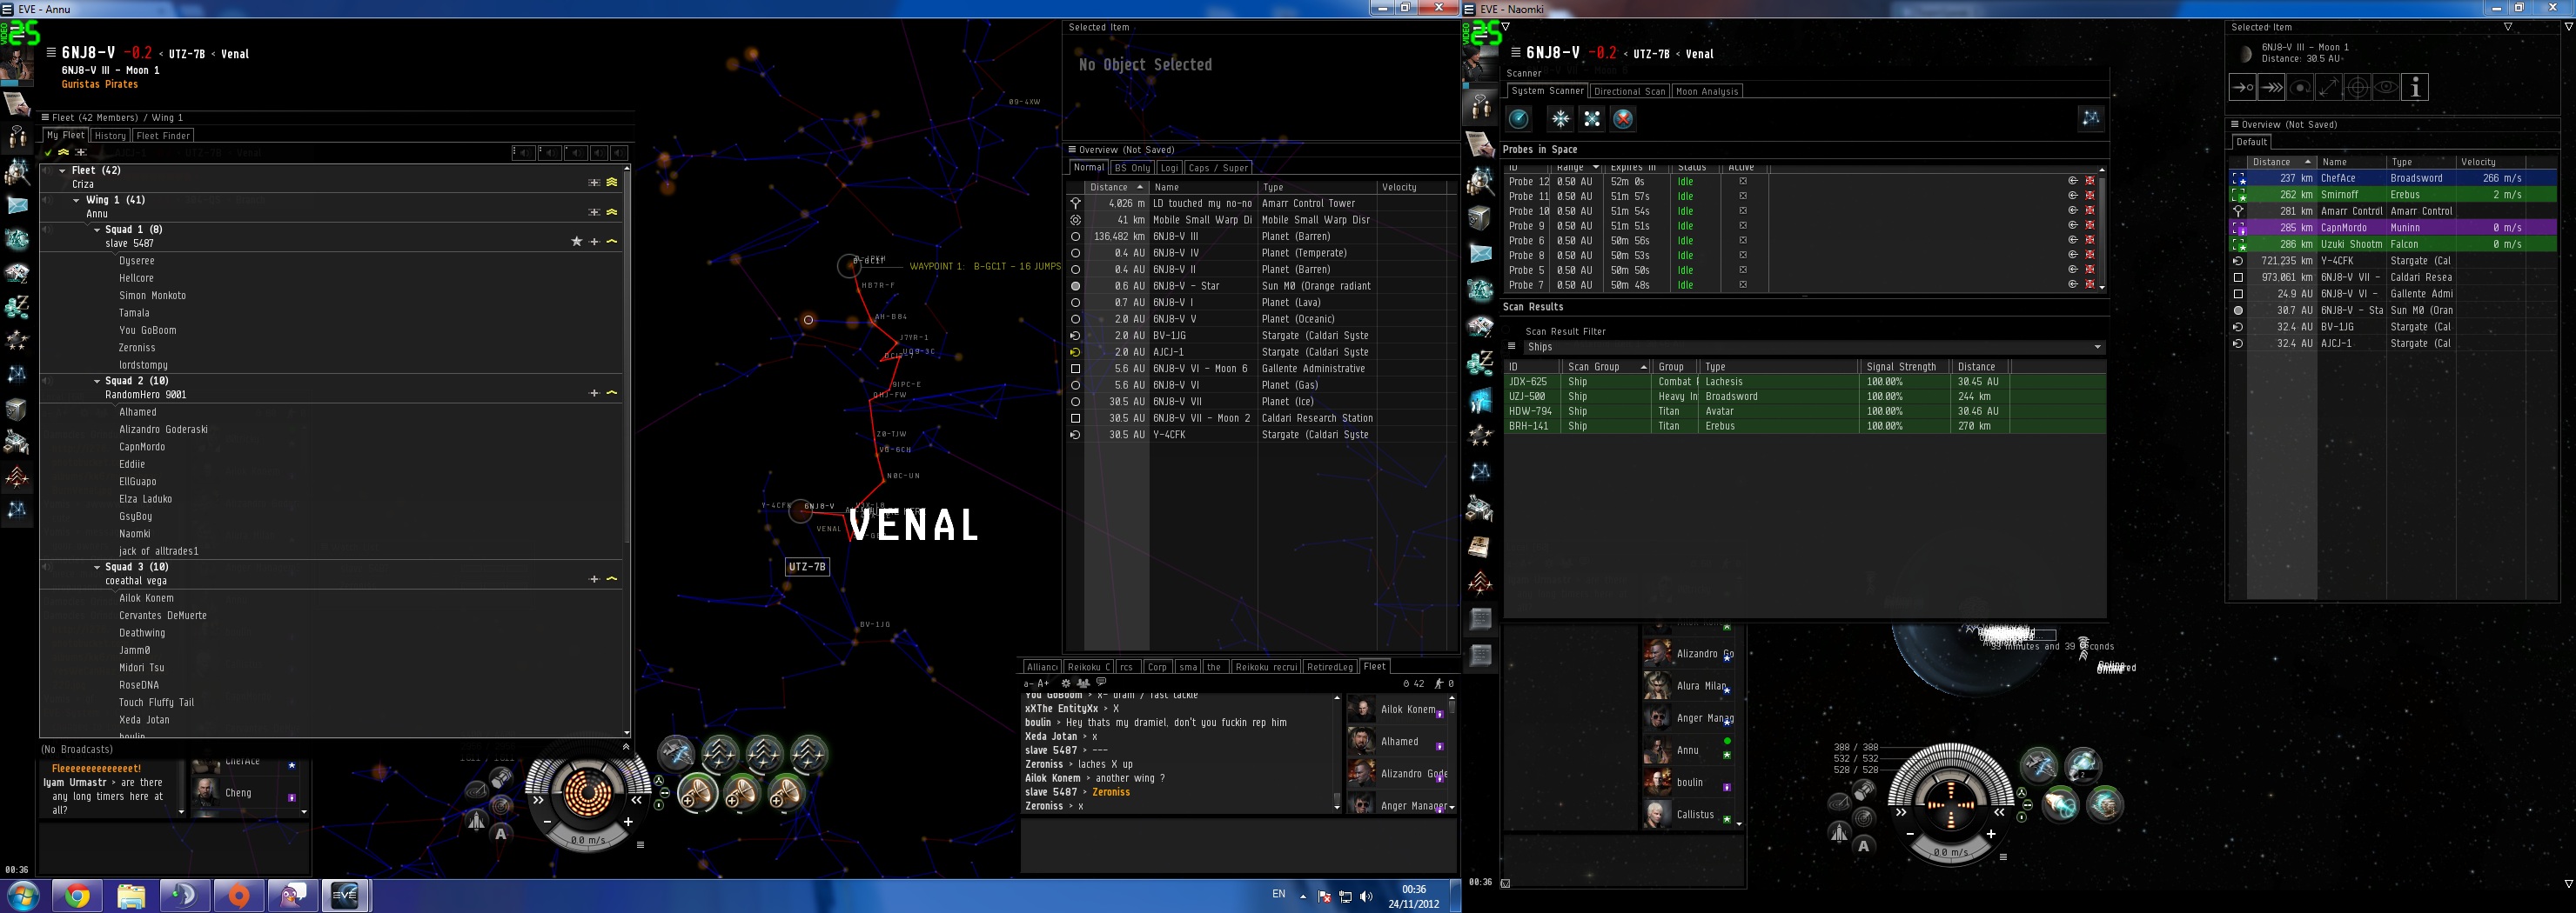
Task: Destroy Probe 9 using its red icon
Action: (2089, 226)
